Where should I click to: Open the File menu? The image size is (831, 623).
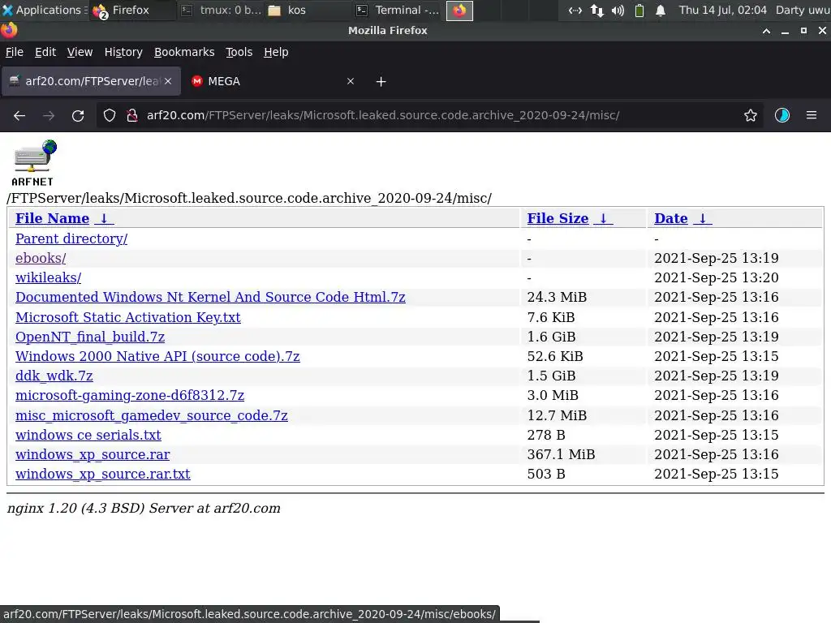[x=15, y=52]
